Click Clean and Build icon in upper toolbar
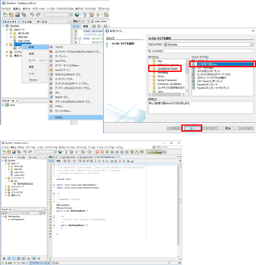The width and height of the screenshot is (256, 265). tap(91, 15)
